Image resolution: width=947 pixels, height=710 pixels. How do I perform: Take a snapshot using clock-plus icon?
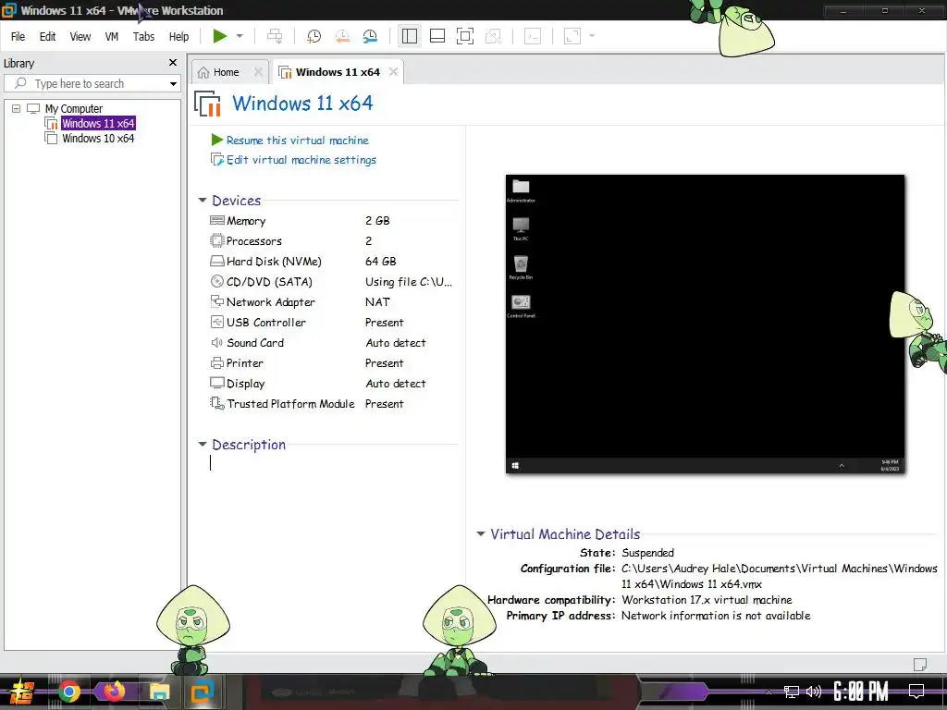coord(314,36)
